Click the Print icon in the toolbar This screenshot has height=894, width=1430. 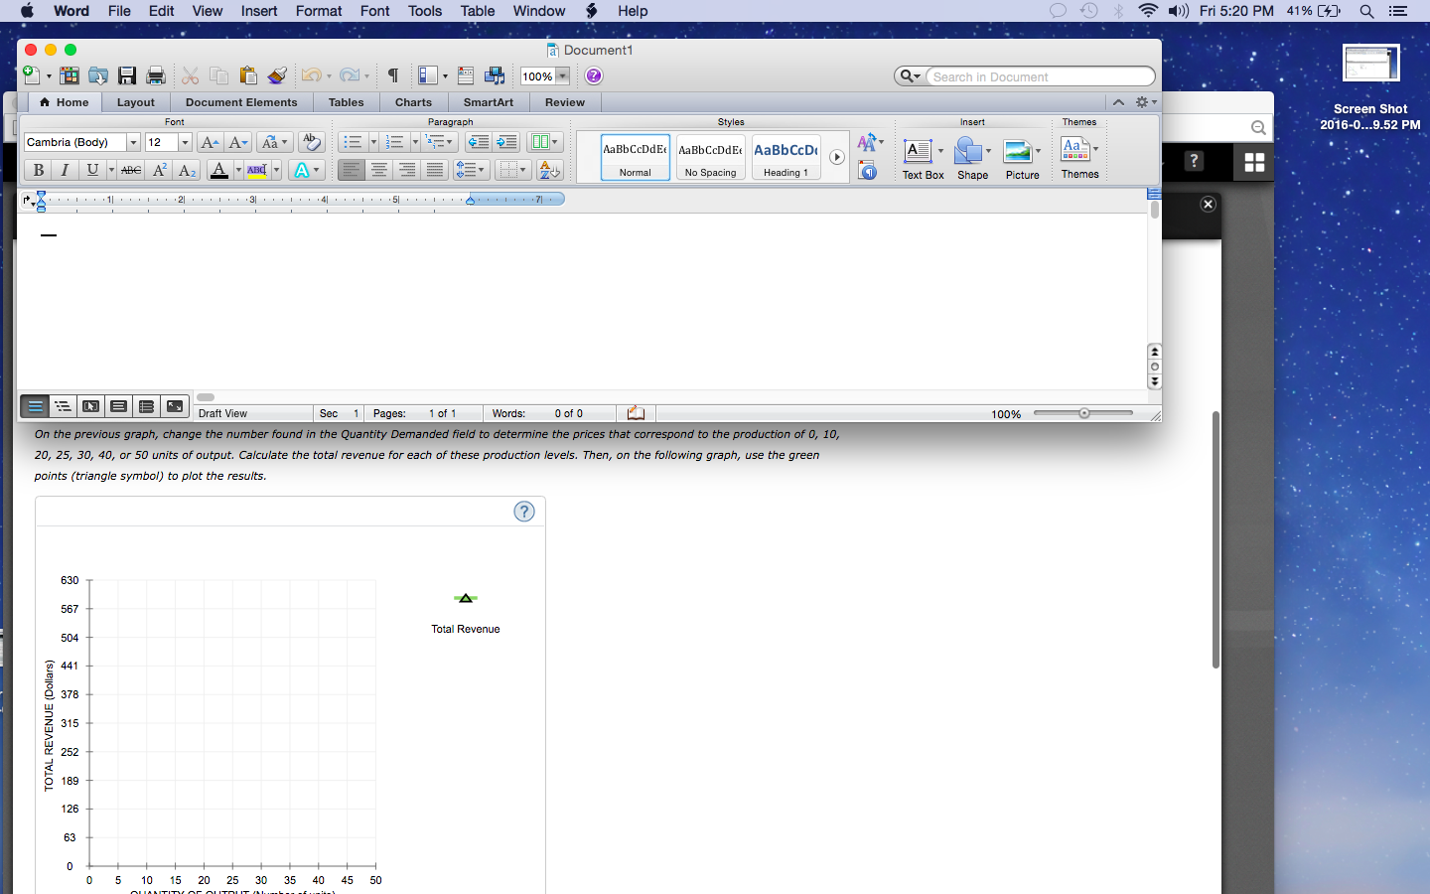[155, 75]
